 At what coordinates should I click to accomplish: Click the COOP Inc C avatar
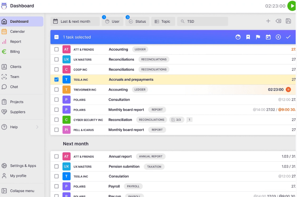66,70
